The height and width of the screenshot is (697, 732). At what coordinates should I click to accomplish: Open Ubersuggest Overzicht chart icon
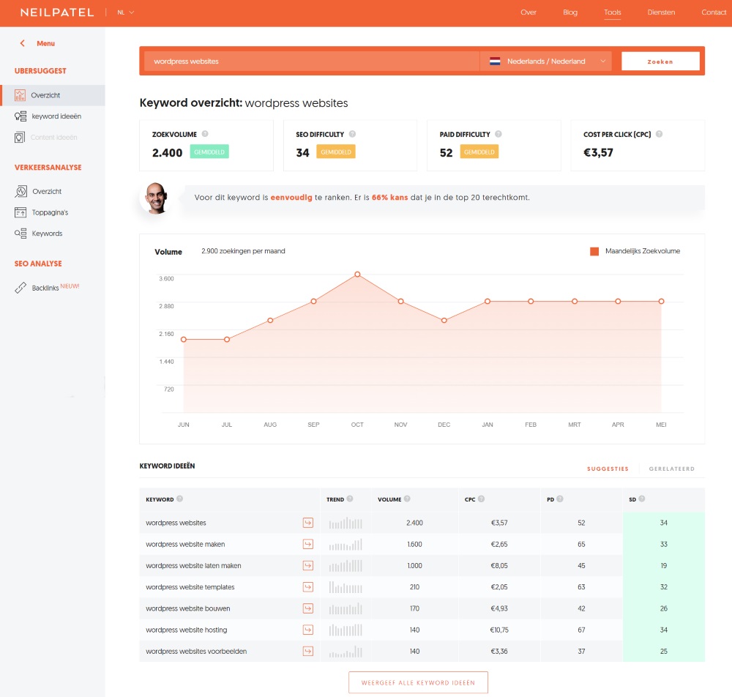(x=20, y=95)
